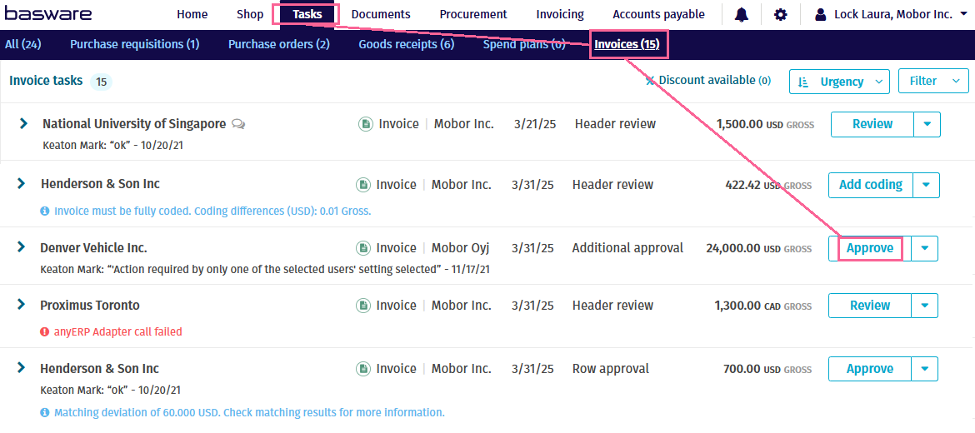Open dropdown arrow beside Approve for Henderson 700.00
This screenshot has width=975, height=433.
(925, 369)
